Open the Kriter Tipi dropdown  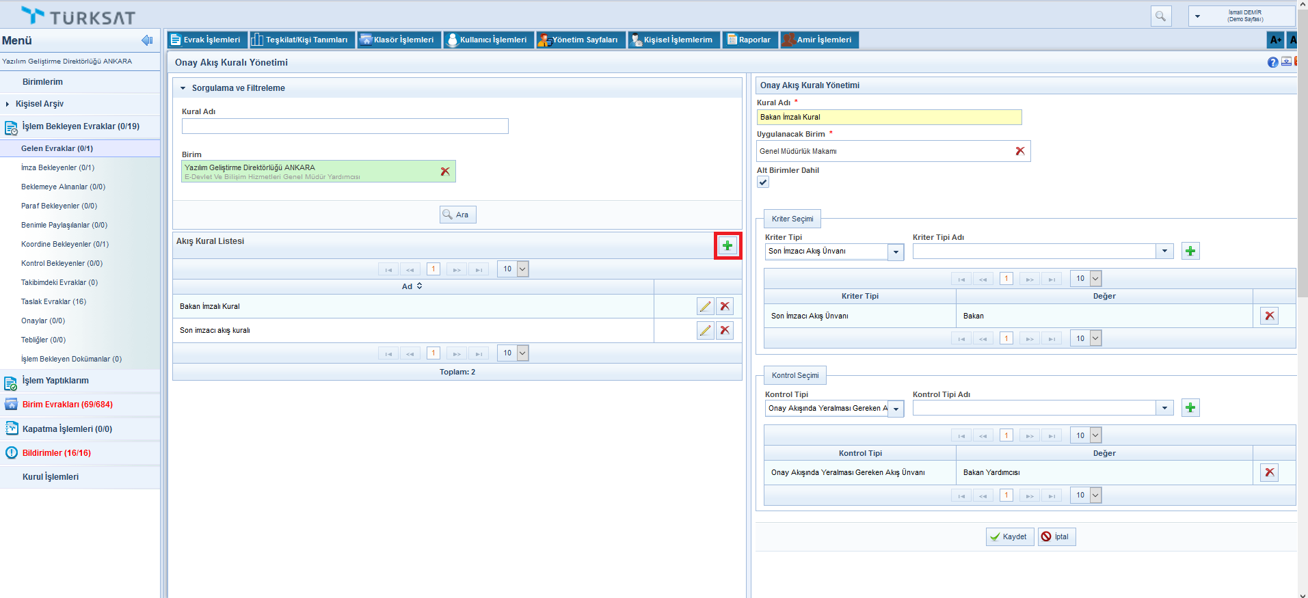pyautogui.click(x=896, y=252)
